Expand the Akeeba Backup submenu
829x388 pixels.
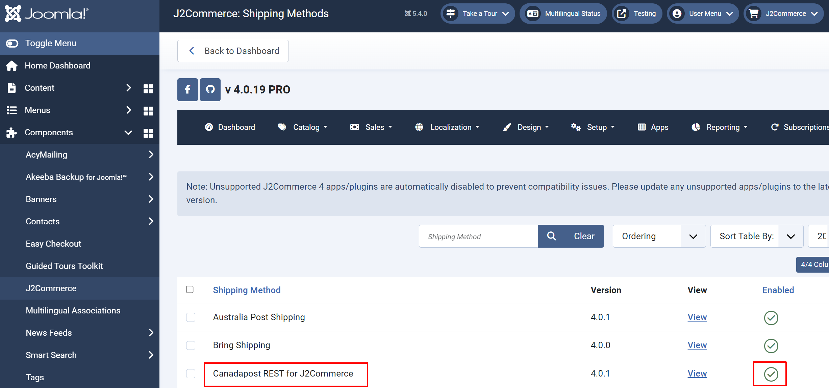[151, 177]
